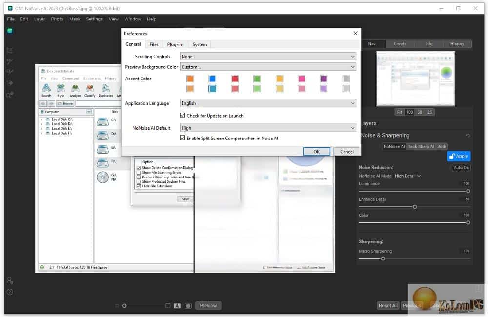This screenshot has width=488, height=317.
Task: Click the green ON1 logo icon in the left sidebar
Action: [10, 31]
